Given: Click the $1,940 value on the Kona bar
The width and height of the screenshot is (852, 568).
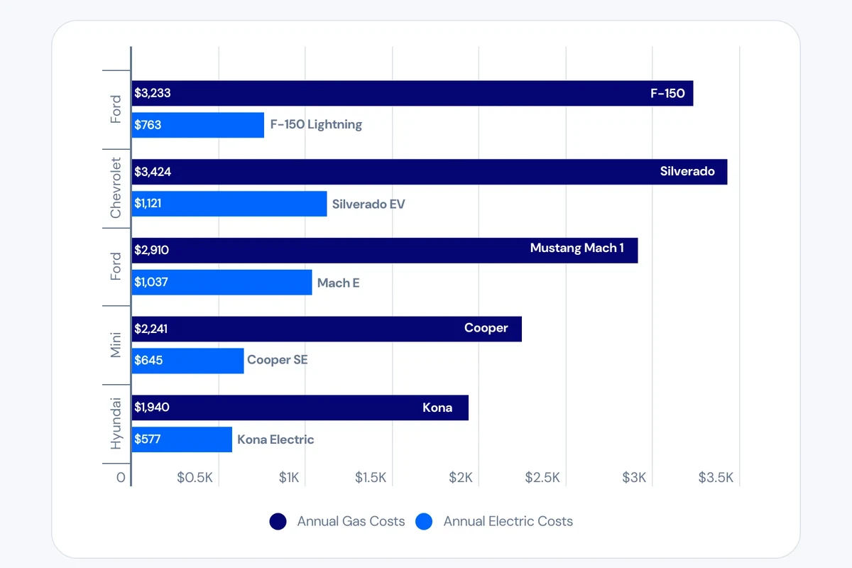Looking at the screenshot, I should (x=152, y=408).
